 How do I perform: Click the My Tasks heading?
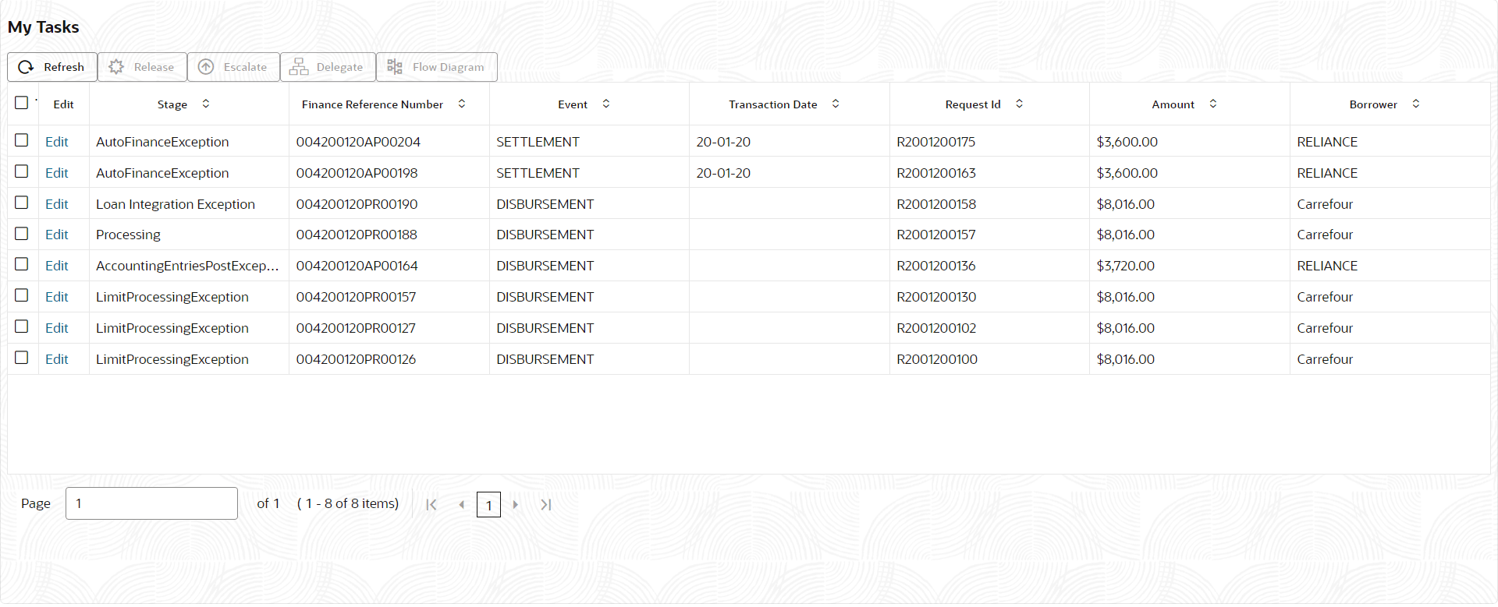[44, 27]
